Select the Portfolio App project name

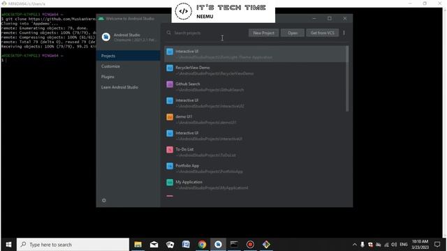pos(187,166)
